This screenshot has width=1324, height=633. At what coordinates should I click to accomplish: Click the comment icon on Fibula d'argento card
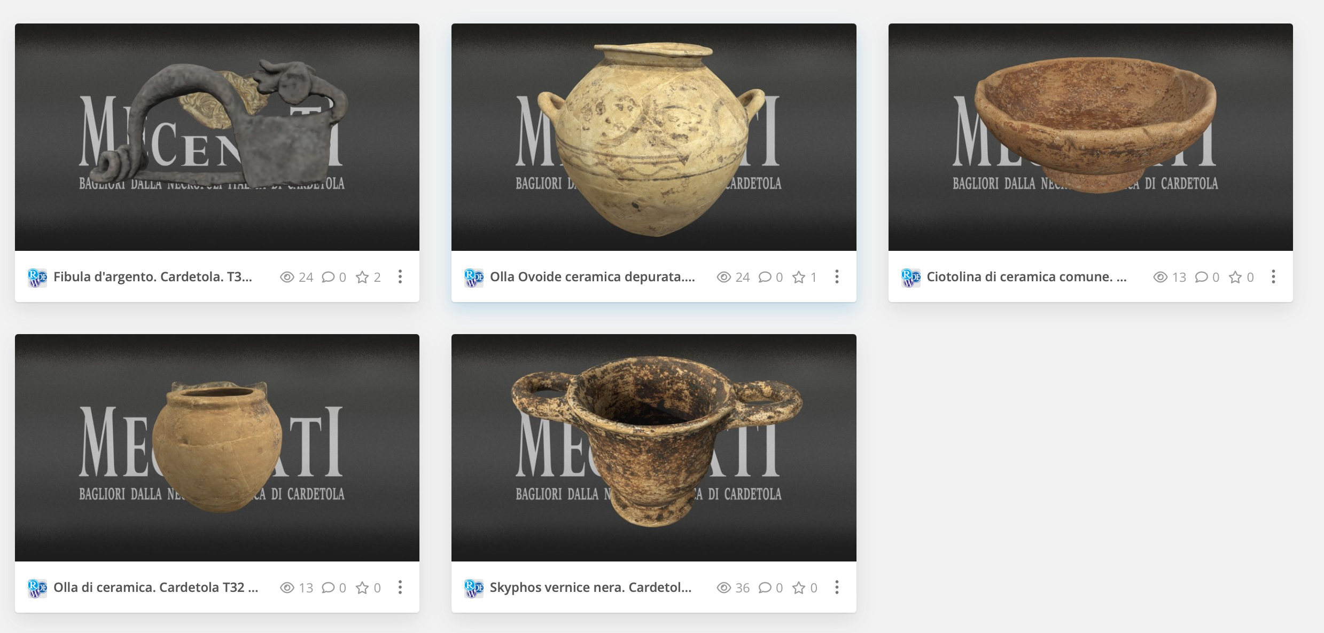coord(328,277)
